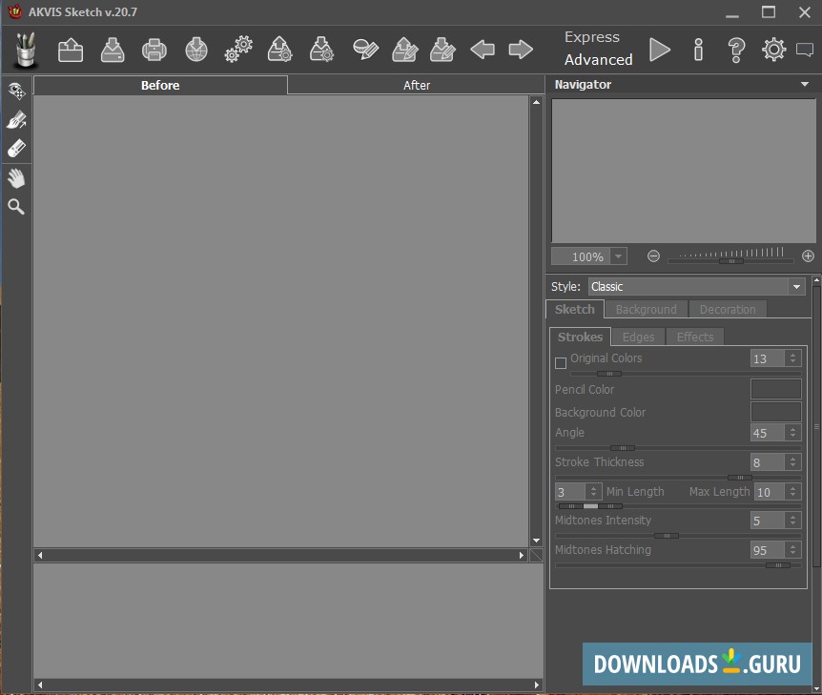Open the zoom percentage dropdown arrow
The height and width of the screenshot is (695, 822).
(x=619, y=256)
